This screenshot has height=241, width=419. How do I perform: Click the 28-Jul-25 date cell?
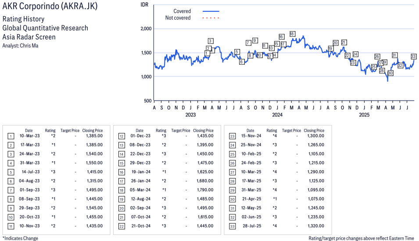point(252,226)
